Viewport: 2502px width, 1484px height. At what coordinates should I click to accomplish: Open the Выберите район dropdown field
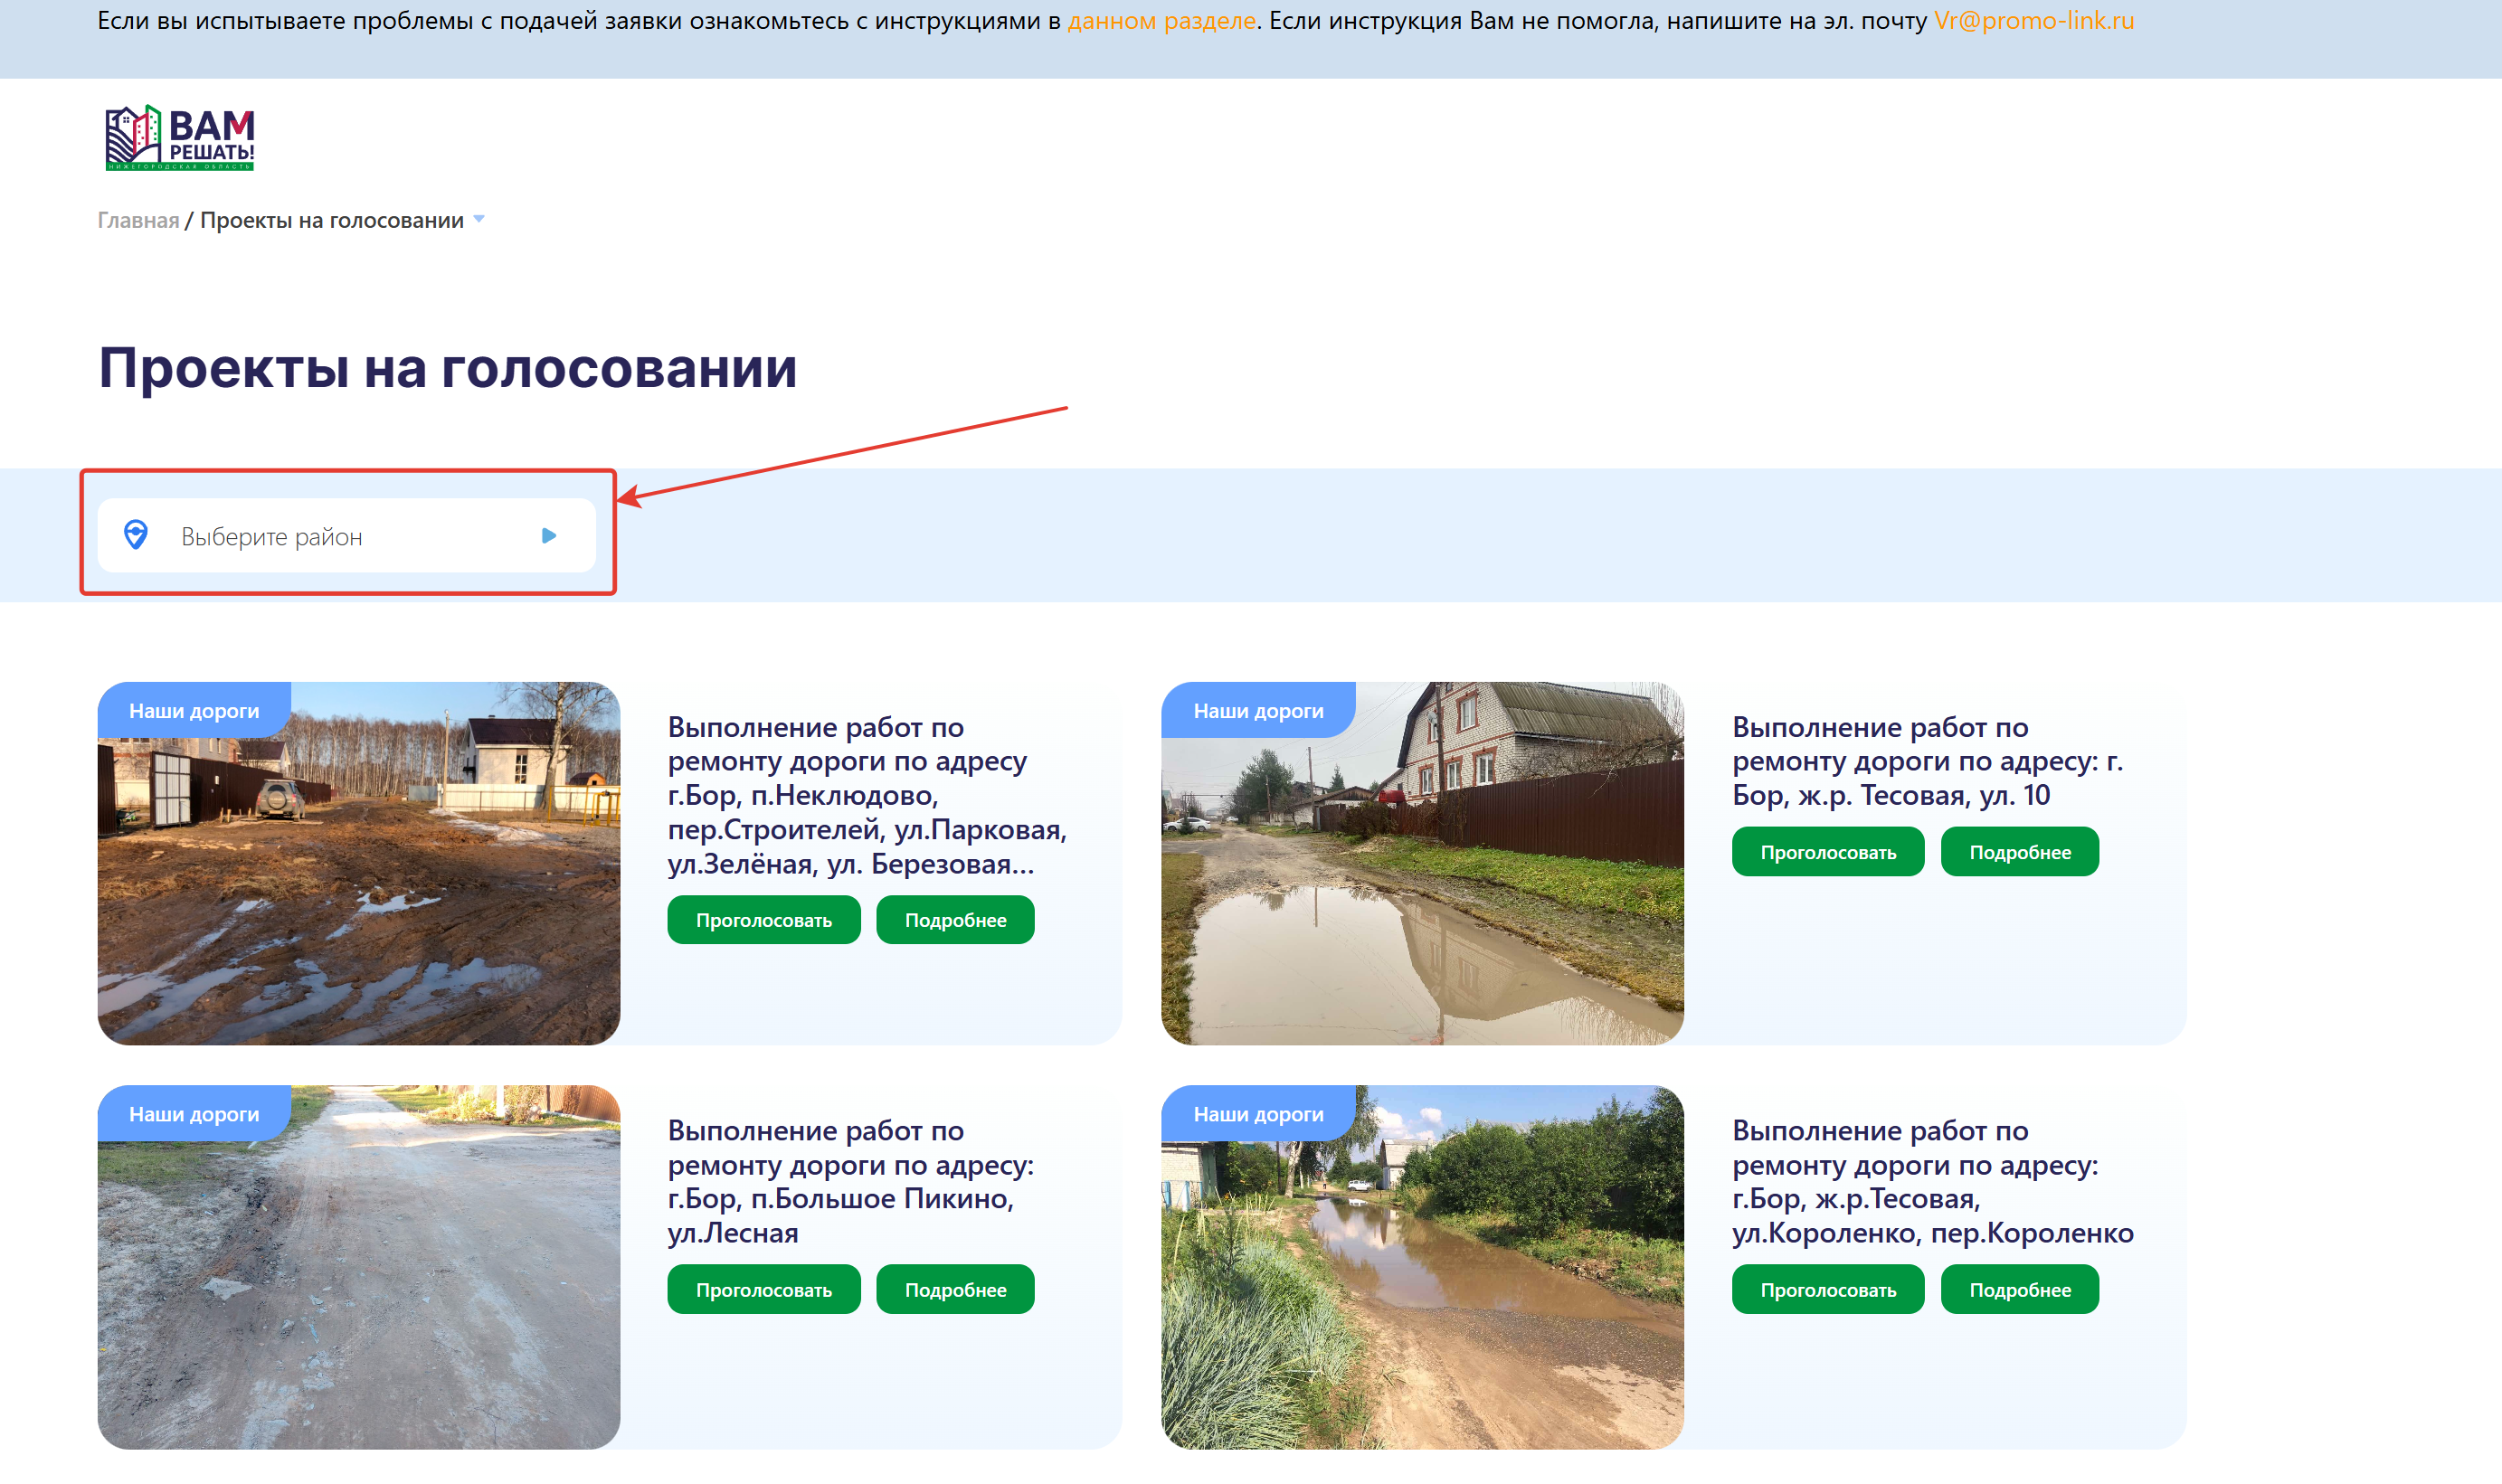[347, 536]
